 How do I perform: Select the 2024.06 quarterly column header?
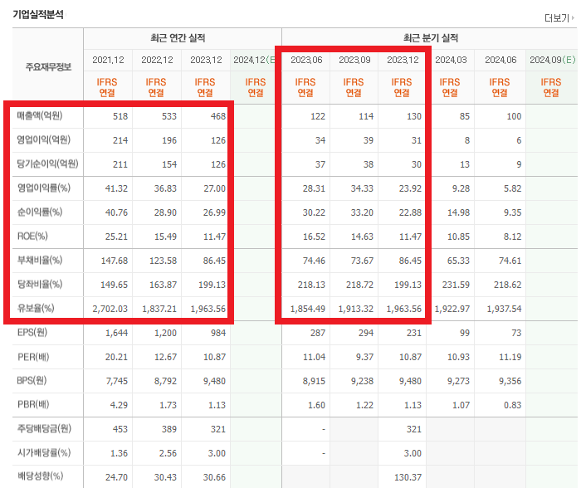(500, 60)
